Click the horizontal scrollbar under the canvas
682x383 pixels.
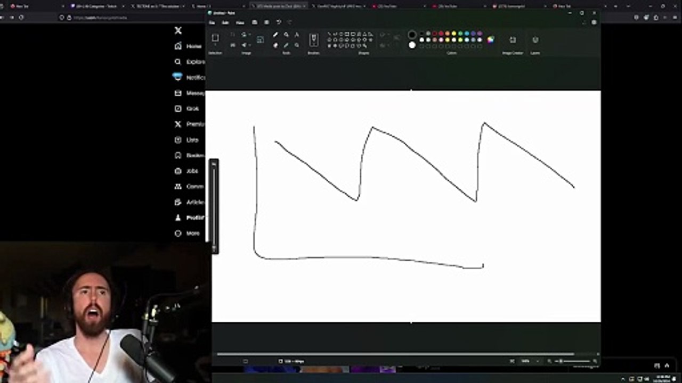394,354
